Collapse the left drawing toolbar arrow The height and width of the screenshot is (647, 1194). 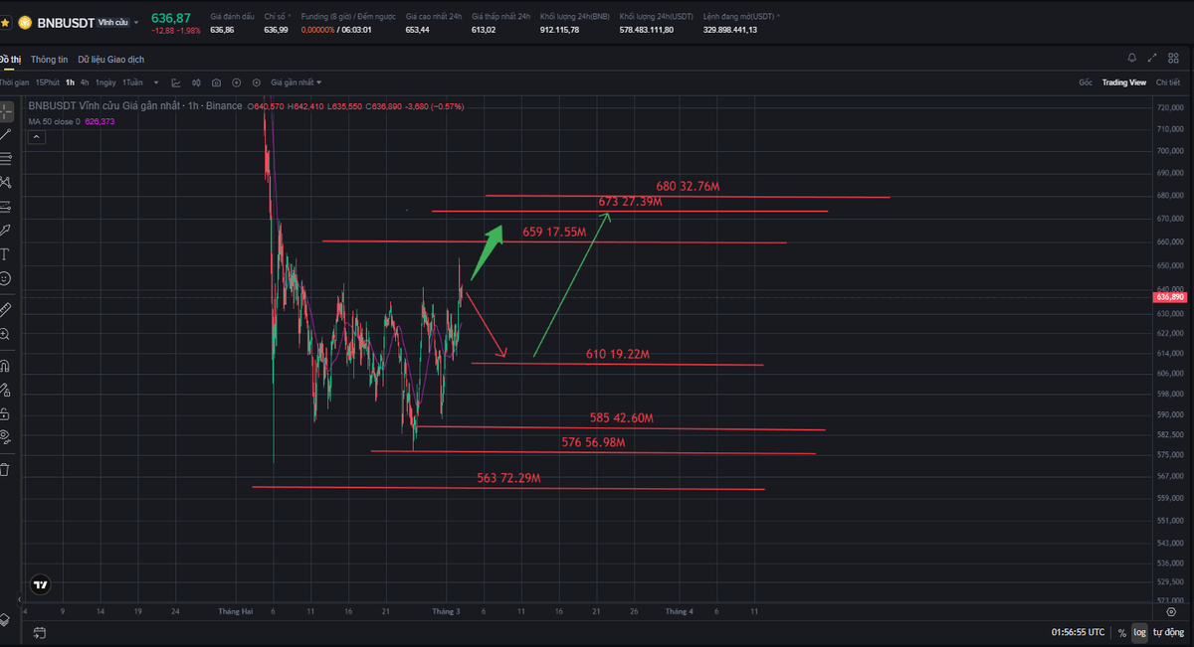[x=19, y=599]
